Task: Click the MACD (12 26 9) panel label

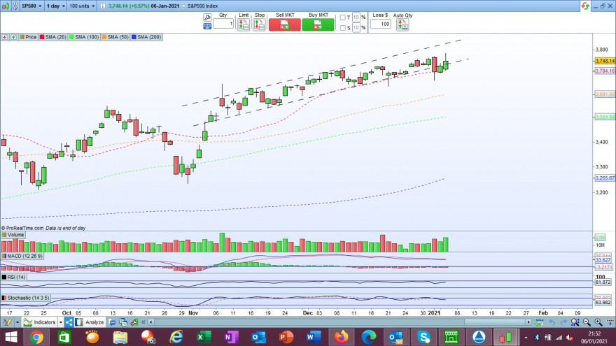Action: tap(22, 256)
